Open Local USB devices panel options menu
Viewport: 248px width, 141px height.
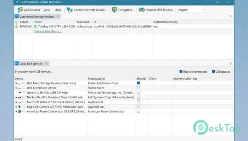coord(230,63)
